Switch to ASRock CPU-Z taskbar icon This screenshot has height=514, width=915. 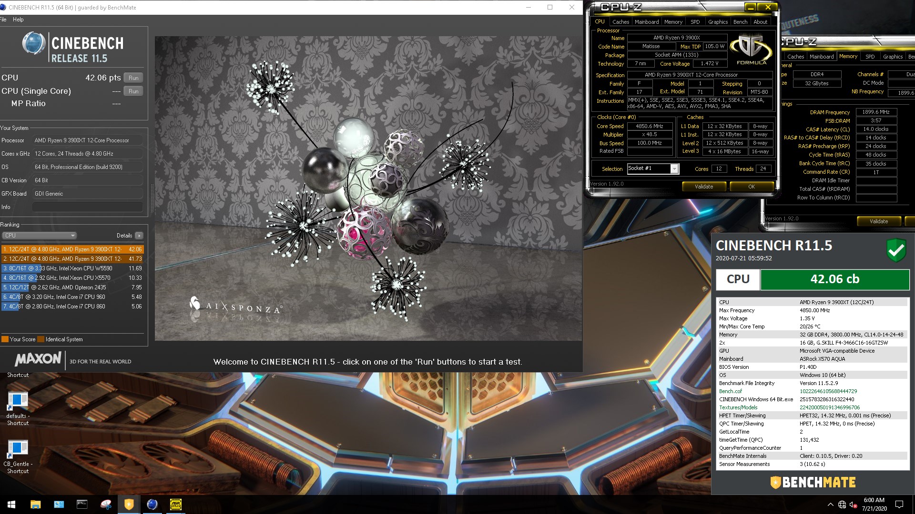click(x=176, y=504)
